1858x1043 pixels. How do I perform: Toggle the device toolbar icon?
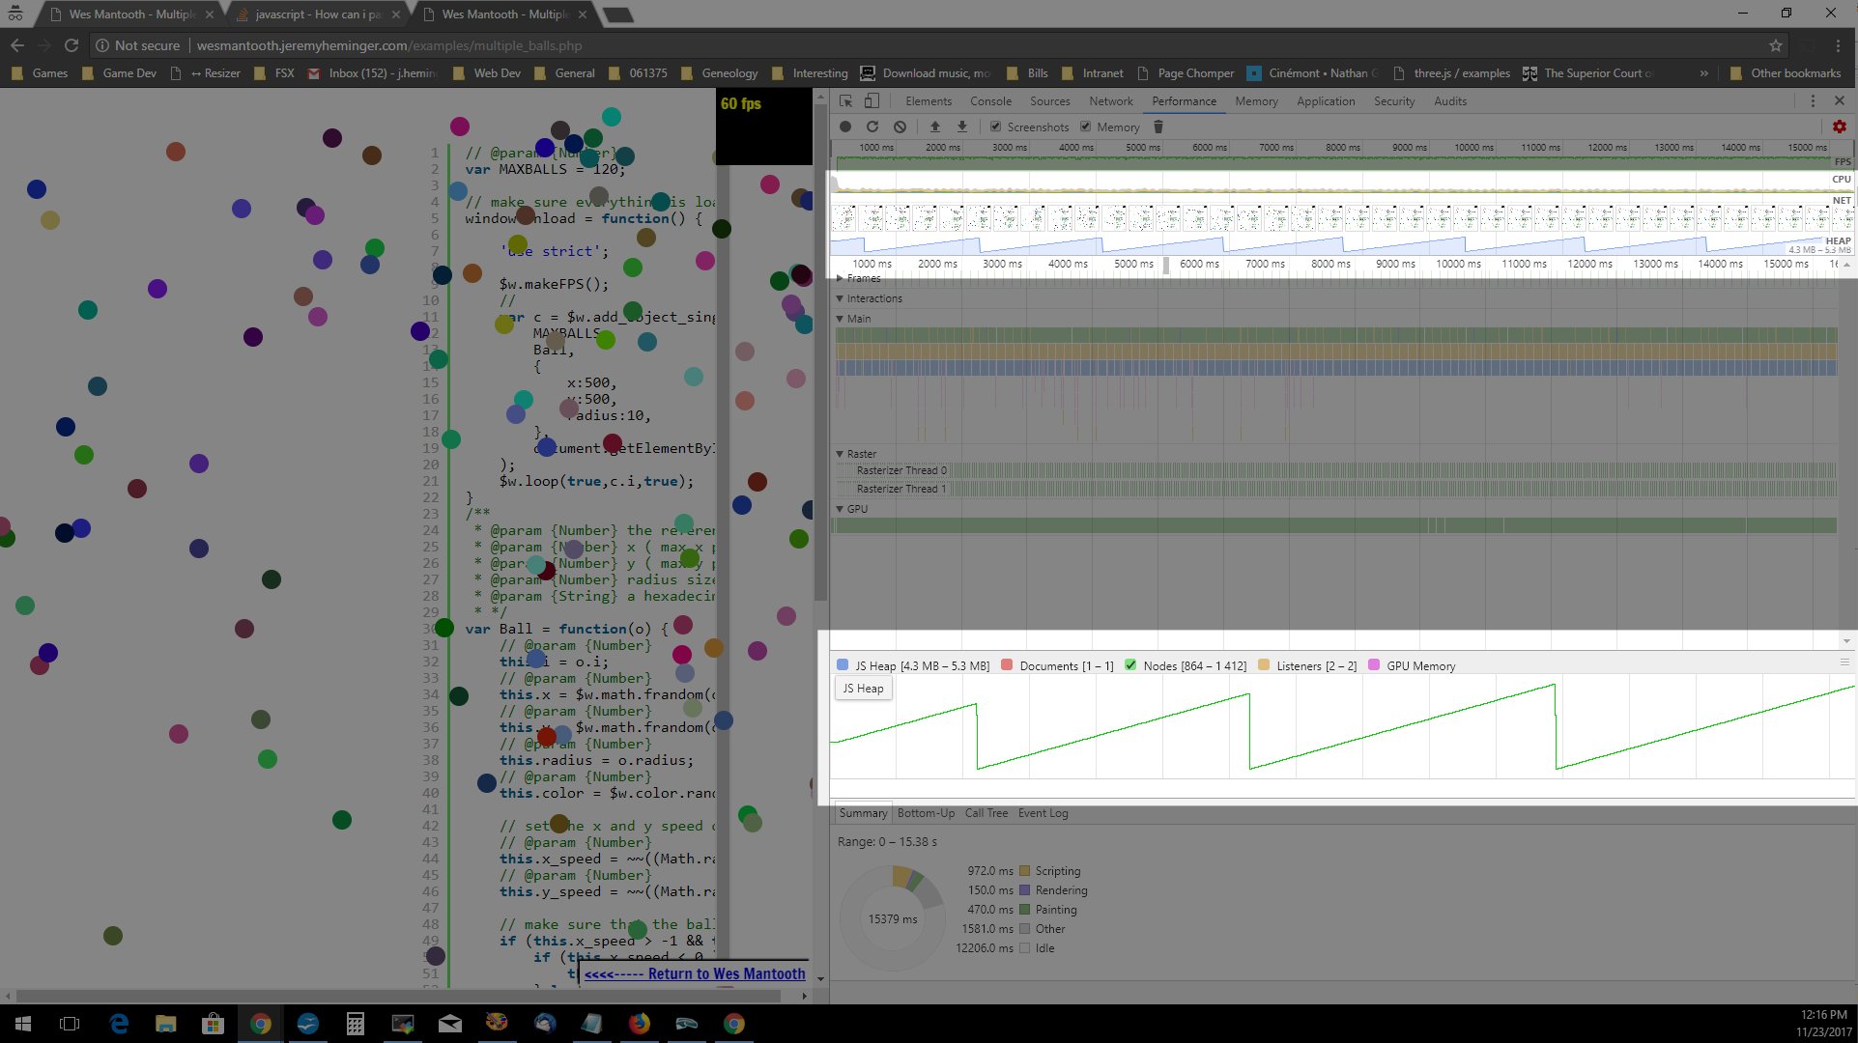coord(872,100)
